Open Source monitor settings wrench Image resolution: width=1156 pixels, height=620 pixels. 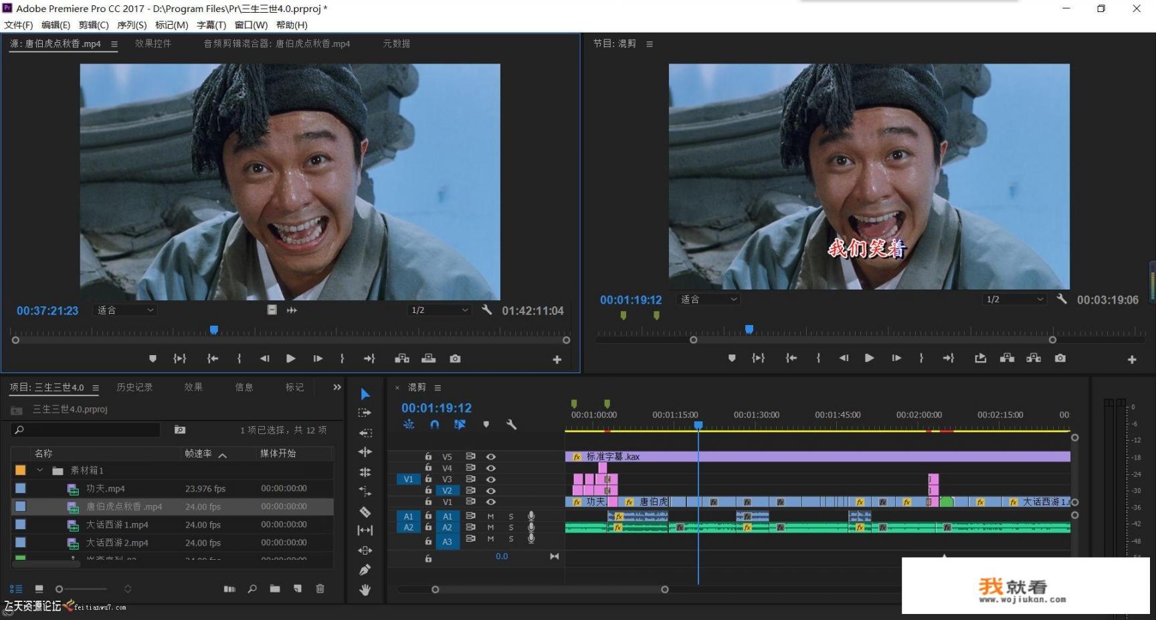(x=487, y=310)
